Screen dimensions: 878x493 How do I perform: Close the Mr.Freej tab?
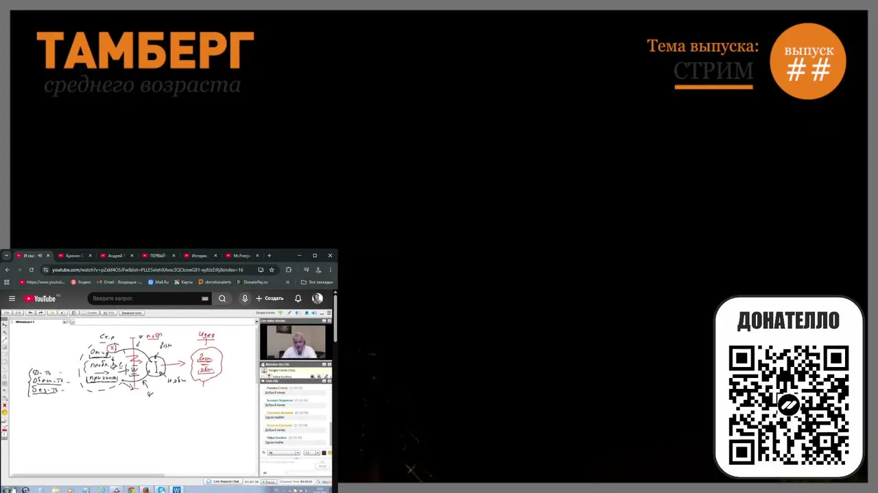pyautogui.click(x=257, y=255)
